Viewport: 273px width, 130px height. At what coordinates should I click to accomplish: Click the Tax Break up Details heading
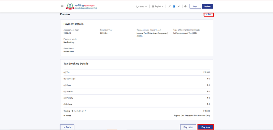[x=76, y=64]
